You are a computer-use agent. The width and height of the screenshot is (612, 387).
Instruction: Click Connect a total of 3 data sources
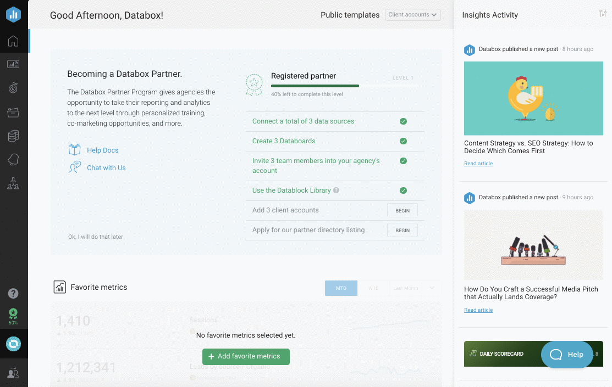coord(303,121)
